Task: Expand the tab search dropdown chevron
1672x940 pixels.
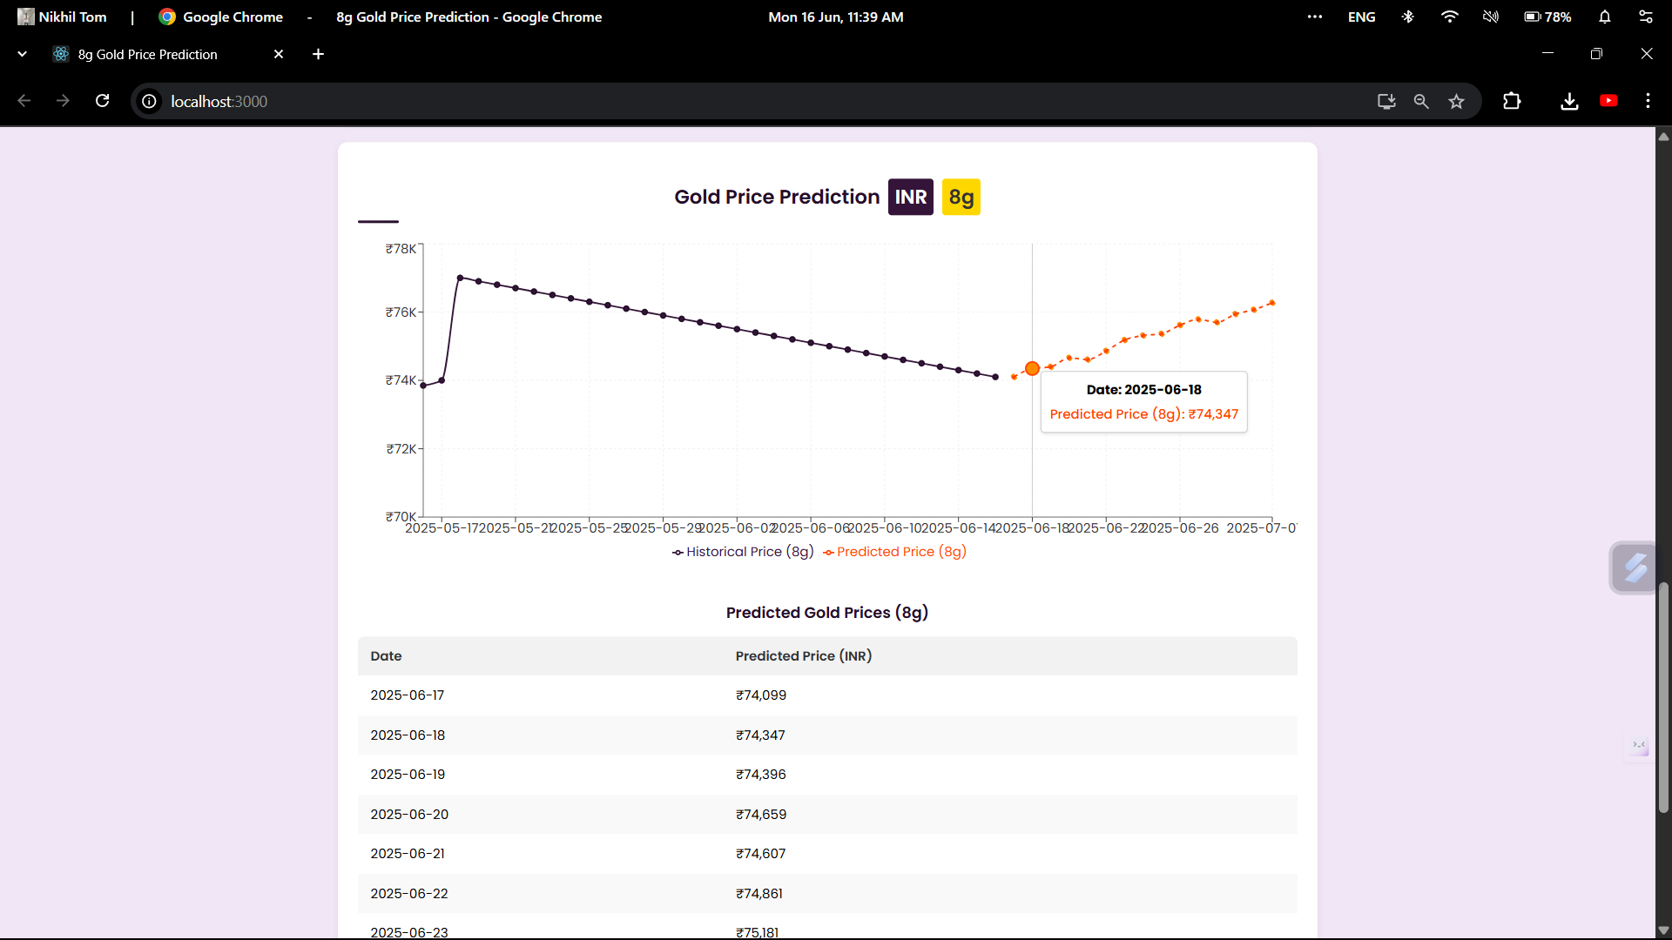Action: click(23, 54)
